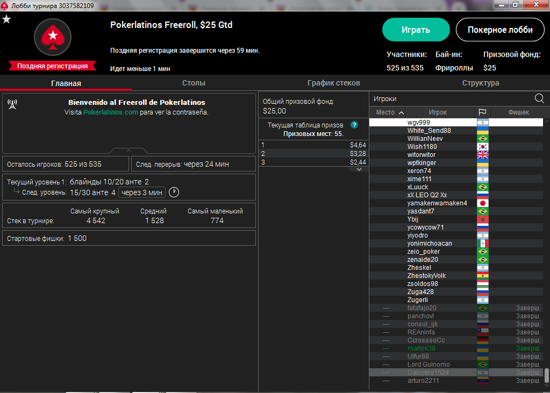This screenshot has width=550, height=393.
Task: Select player wgv999 row
Action: tap(456, 123)
